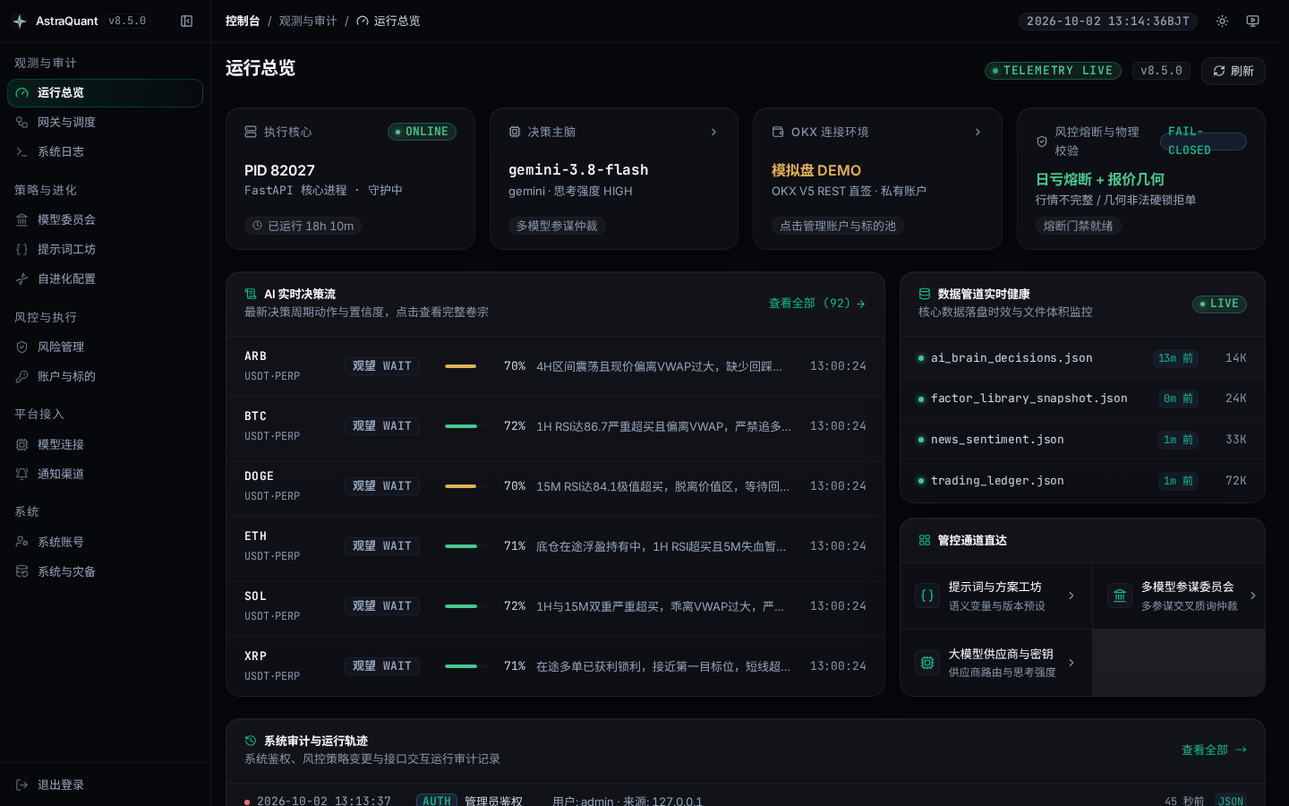This screenshot has height=806, width=1289.
Task: Click the AUTH badge in audit log
Action: click(437, 801)
